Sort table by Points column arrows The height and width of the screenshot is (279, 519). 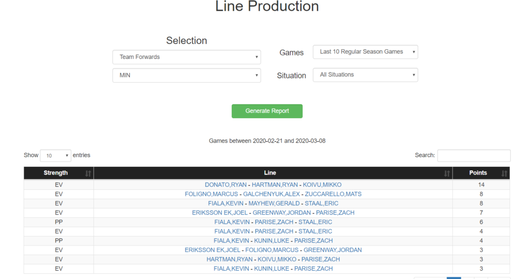pyautogui.click(x=504, y=173)
